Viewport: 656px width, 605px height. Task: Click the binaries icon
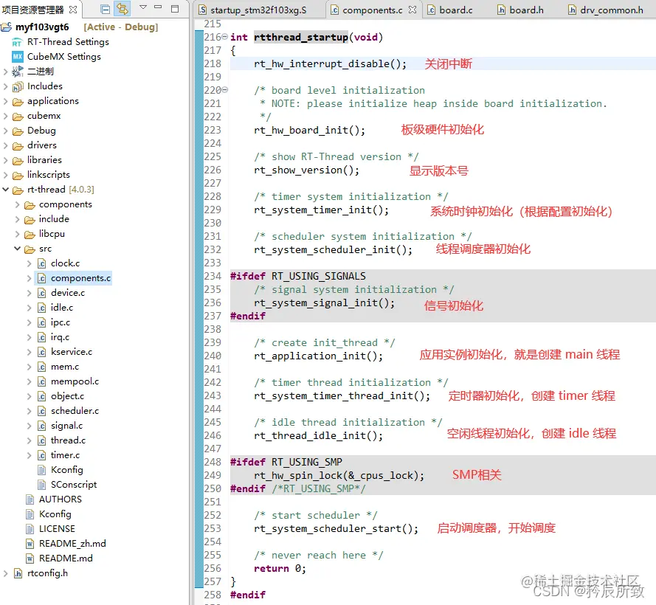(18, 72)
